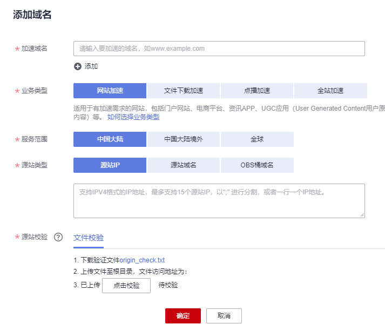Screen dimensions: 385x331
Task: Set service scope to 全球
Action: [x=257, y=139]
